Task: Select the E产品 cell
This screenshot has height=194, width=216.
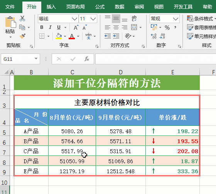Action: 31,171
